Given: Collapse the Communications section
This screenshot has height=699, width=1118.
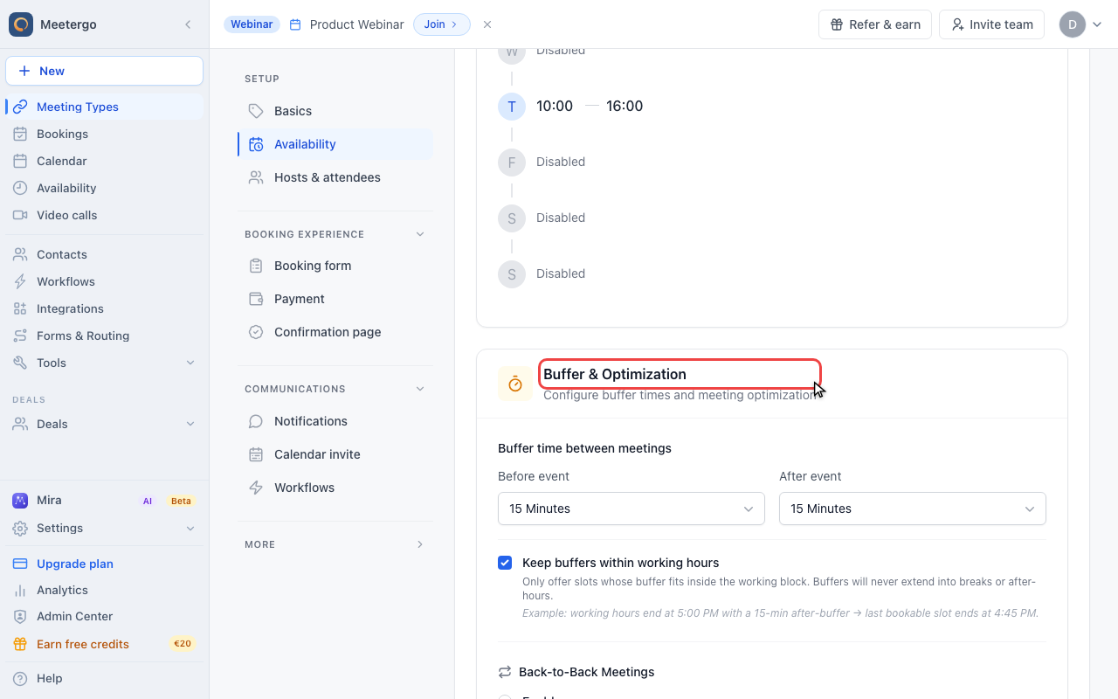Looking at the screenshot, I should [420, 389].
